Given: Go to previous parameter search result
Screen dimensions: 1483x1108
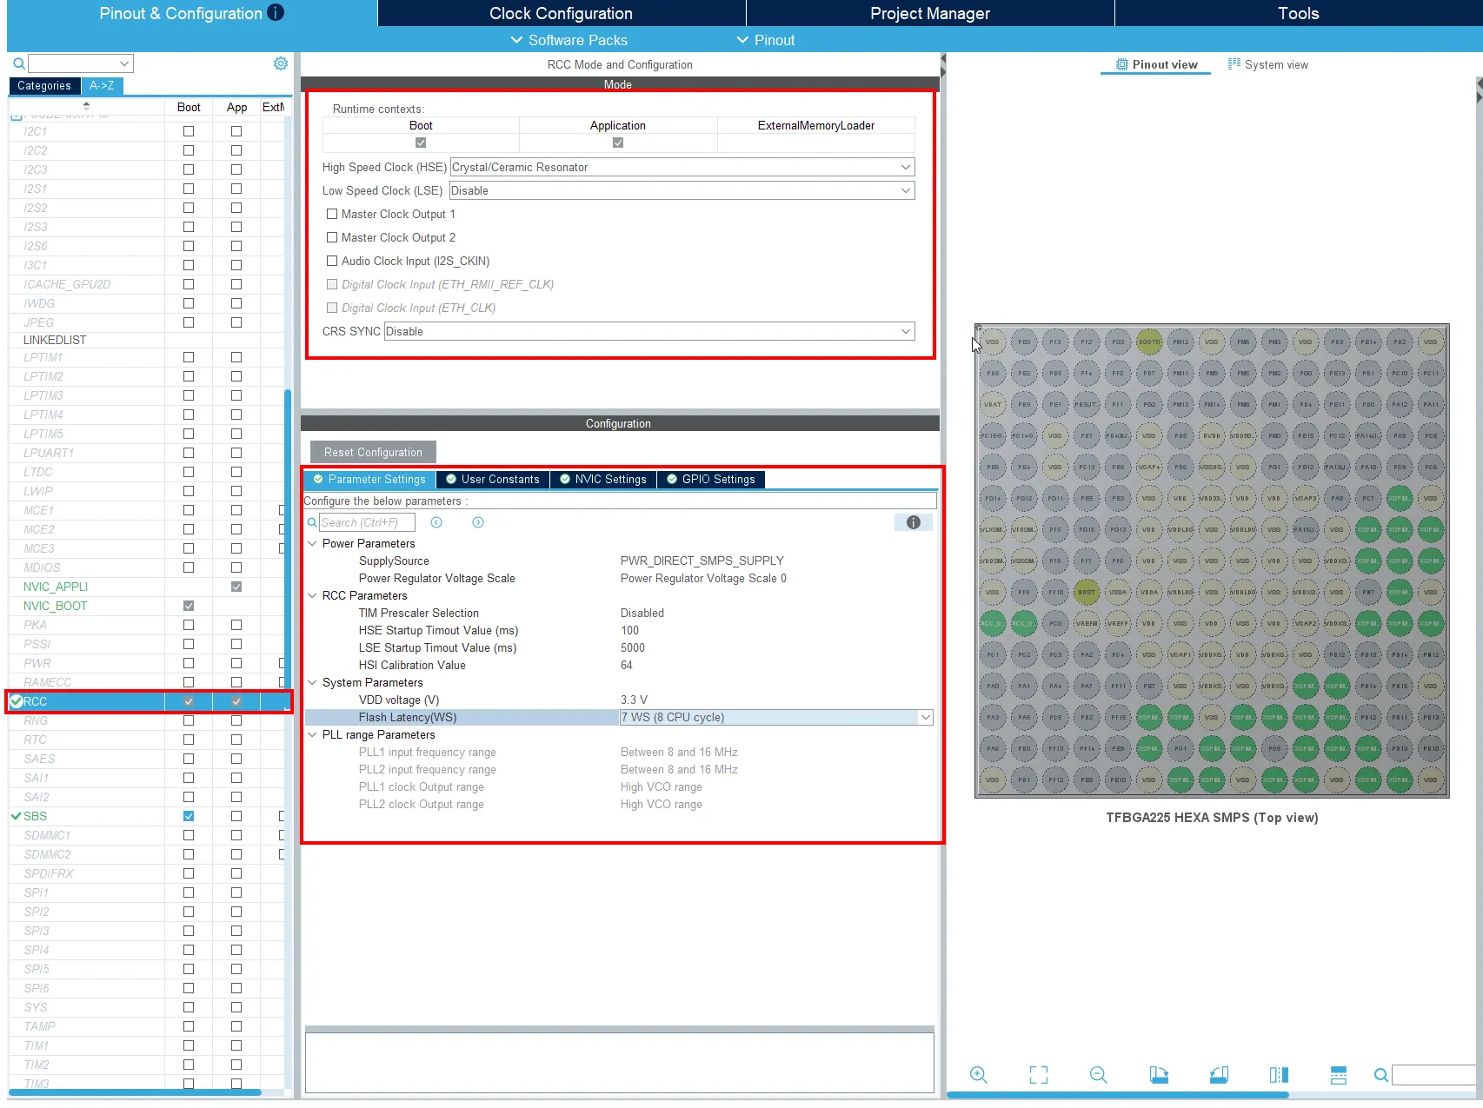Looking at the screenshot, I should (436, 522).
